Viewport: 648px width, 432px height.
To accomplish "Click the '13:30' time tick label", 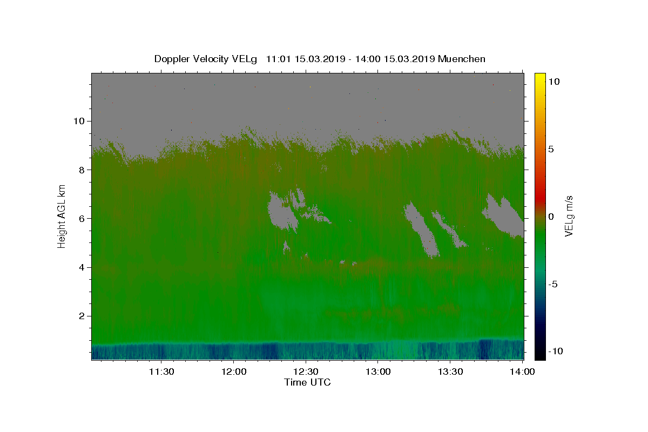I will [450, 372].
